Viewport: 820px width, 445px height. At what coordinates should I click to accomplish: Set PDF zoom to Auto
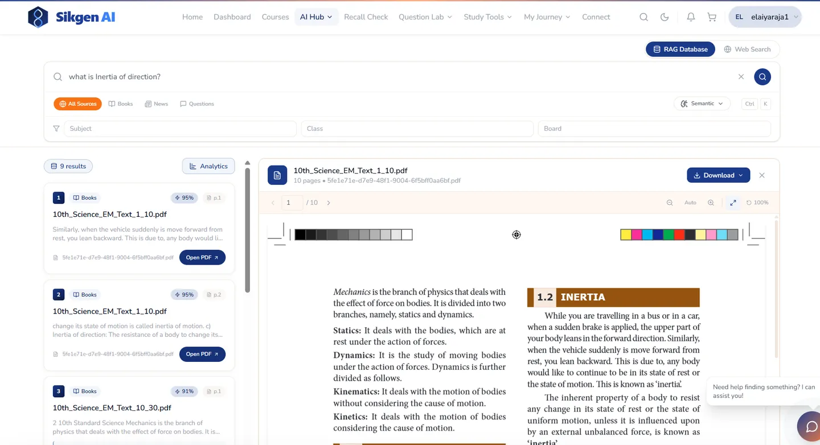click(x=690, y=203)
